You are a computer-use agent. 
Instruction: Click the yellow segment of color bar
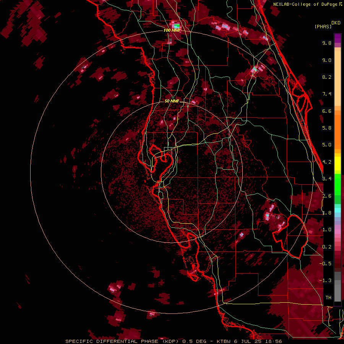(x=338, y=164)
